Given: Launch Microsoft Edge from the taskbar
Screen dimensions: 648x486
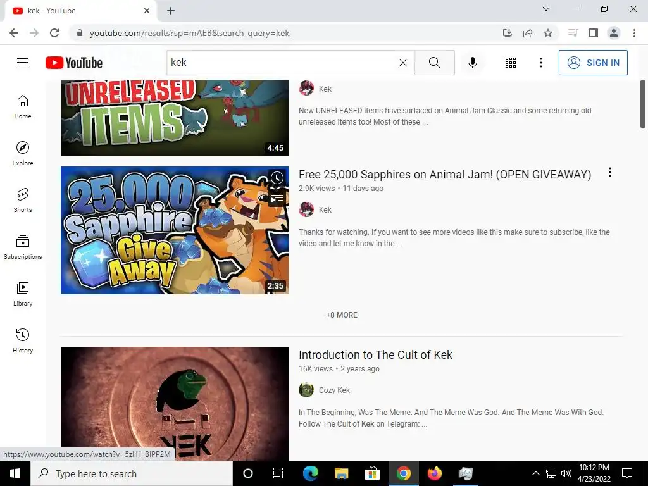Looking at the screenshot, I should point(310,473).
